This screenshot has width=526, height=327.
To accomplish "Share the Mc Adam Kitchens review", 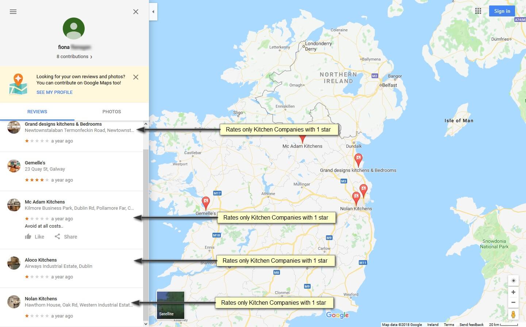I will click(x=66, y=237).
